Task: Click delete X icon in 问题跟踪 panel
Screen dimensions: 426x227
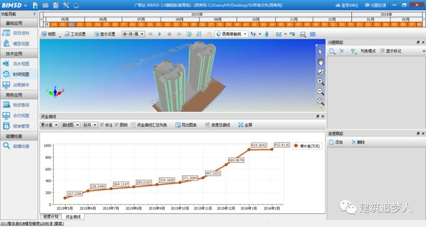Action: click(x=342, y=51)
